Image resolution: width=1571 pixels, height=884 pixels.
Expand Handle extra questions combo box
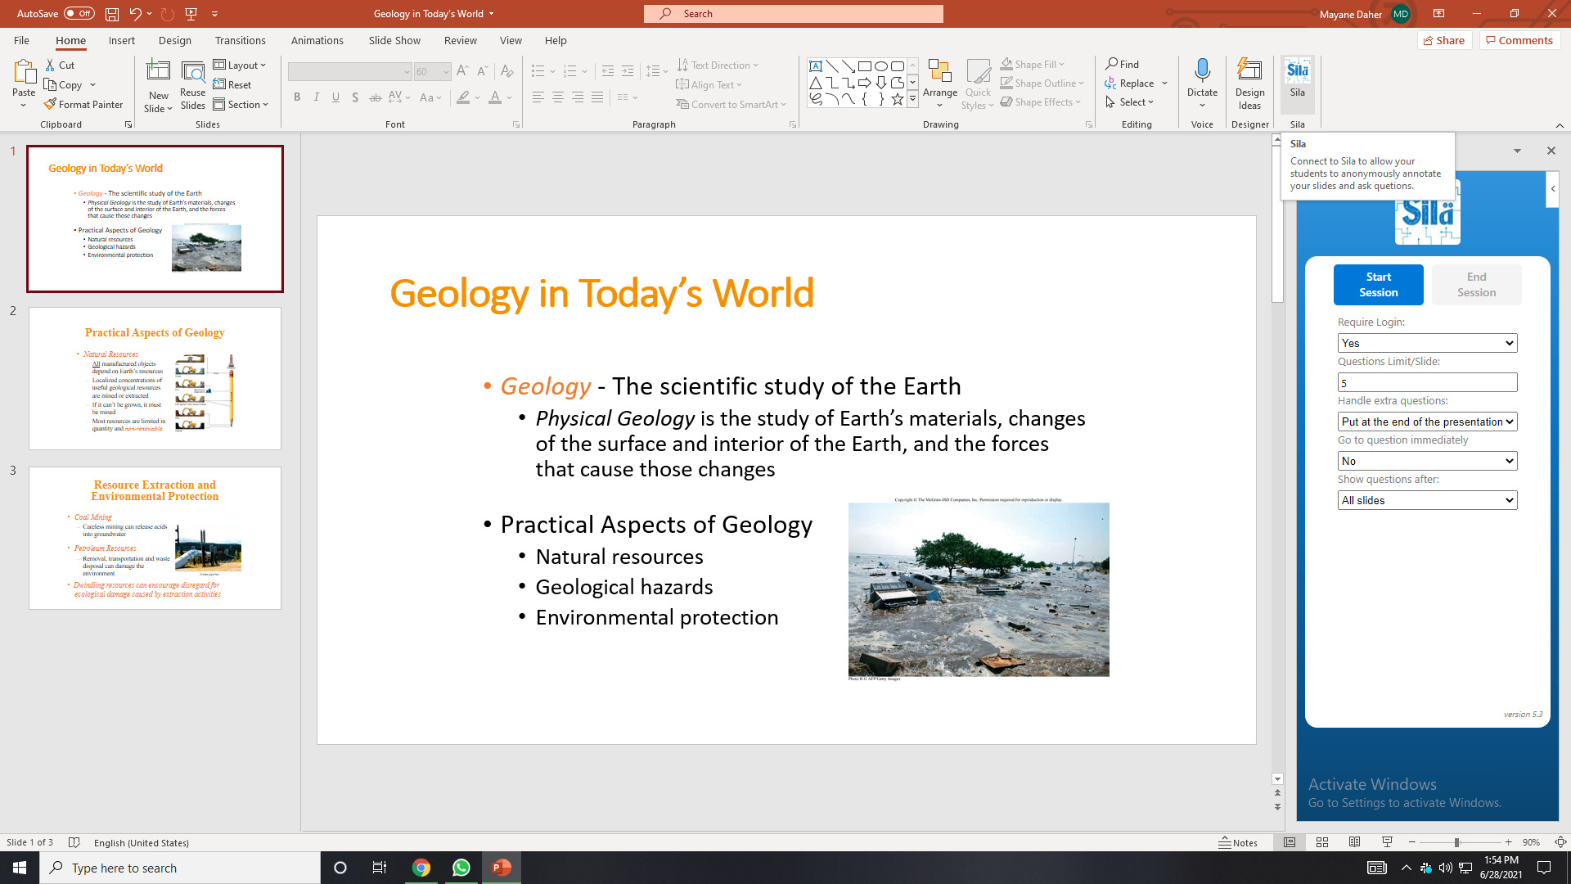[1427, 422]
